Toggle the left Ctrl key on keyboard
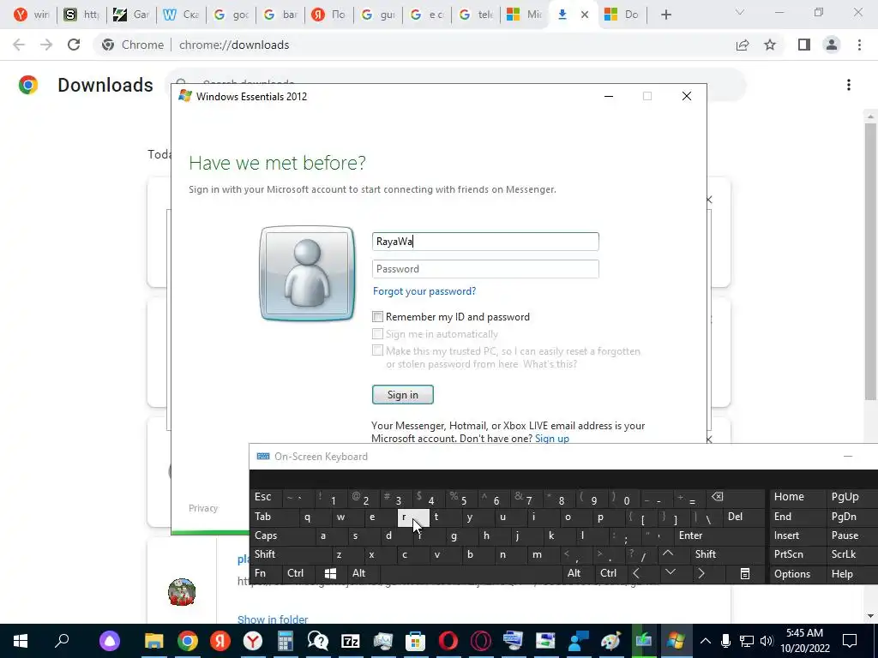Image resolution: width=878 pixels, height=658 pixels. tap(299, 573)
